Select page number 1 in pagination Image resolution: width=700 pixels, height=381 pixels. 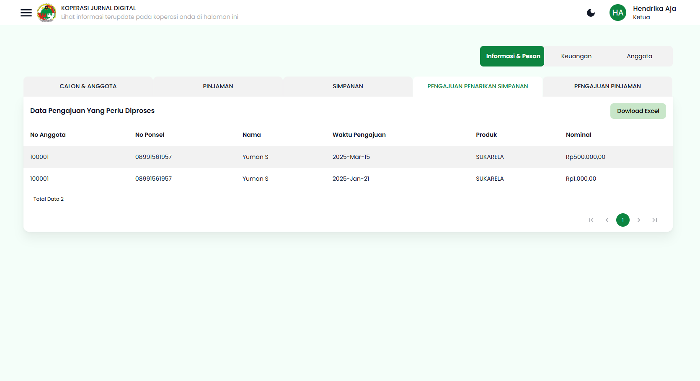[623, 220]
